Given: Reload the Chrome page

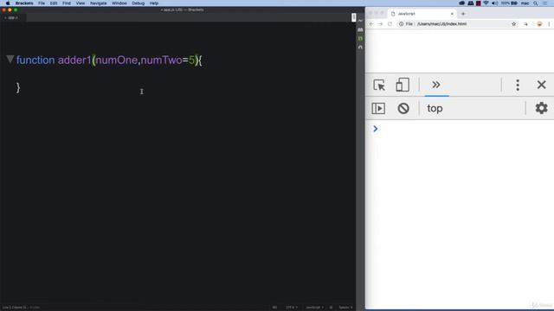Looking at the screenshot, I should [x=390, y=24].
